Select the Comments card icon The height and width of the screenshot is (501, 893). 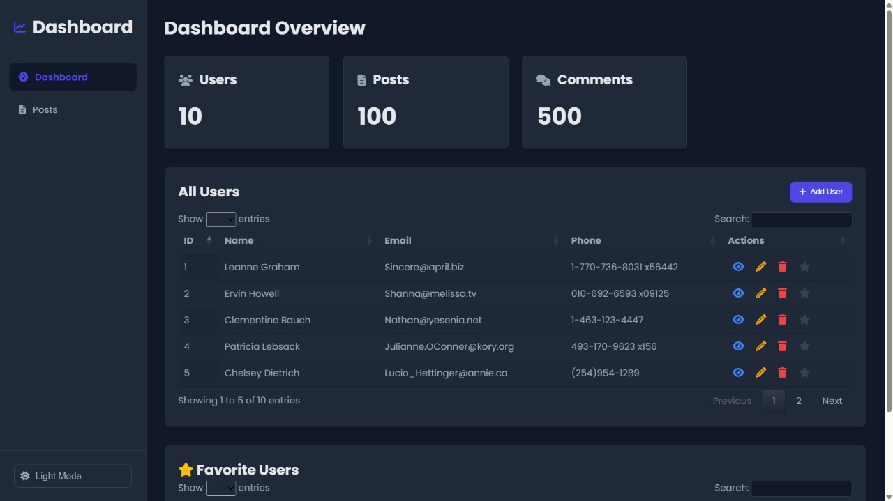click(x=543, y=79)
